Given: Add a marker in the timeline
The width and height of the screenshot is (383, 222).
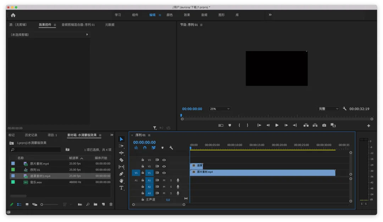Looking at the screenshot, I should (x=162, y=148).
